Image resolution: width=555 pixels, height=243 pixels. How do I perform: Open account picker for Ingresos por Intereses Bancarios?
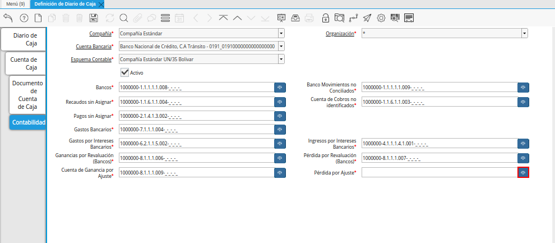tap(523, 144)
